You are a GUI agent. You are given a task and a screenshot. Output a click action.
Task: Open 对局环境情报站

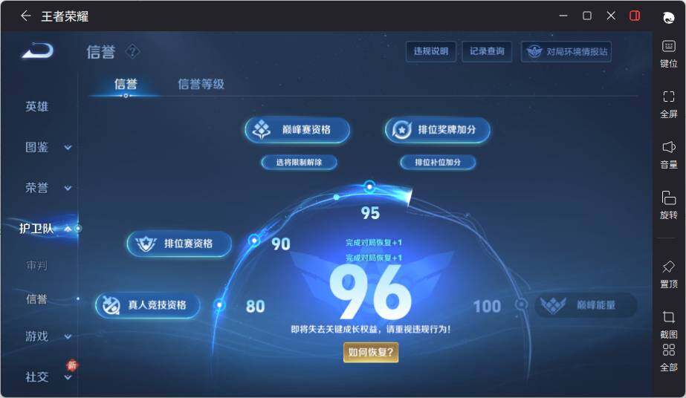point(566,51)
